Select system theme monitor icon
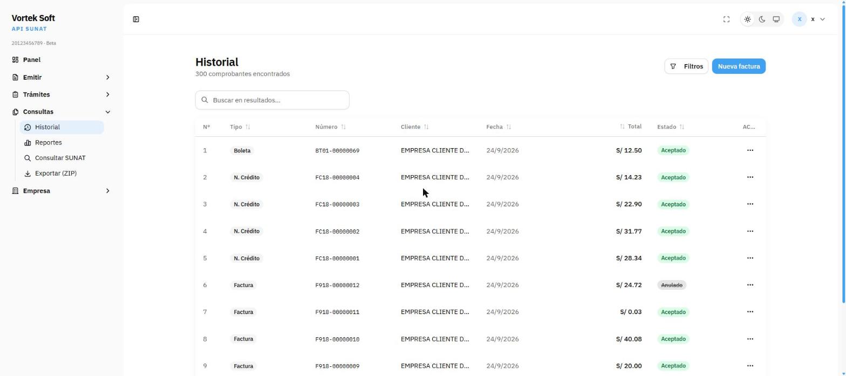The width and height of the screenshot is (846, 376). [776, 19]
